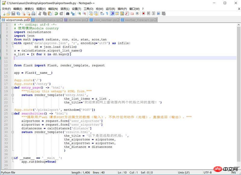This screenshot has width=241, height=175.
Task: Open the 插件(P) menu
Action: [122, 9]
